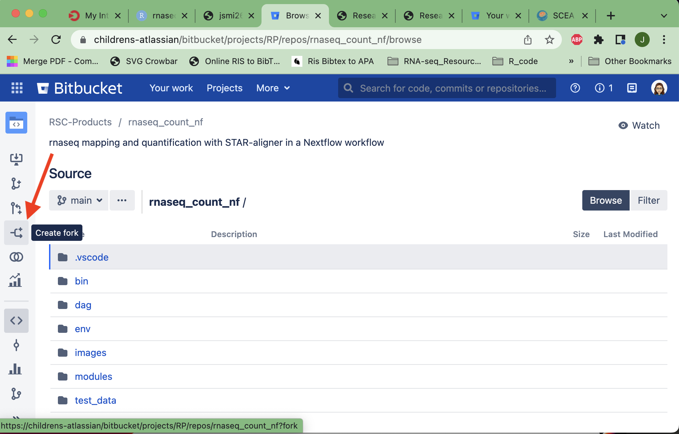This screenshot has height=434, width=679.
Task: Open the Merge PDF bookmark
Action: click(x=52, y=61)
